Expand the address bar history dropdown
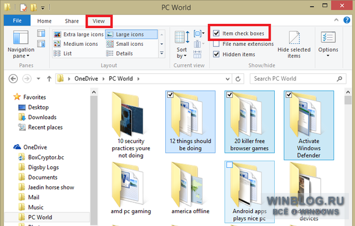Screen dimensions: 355x226 pyautogui.click(x=228, y=79)
